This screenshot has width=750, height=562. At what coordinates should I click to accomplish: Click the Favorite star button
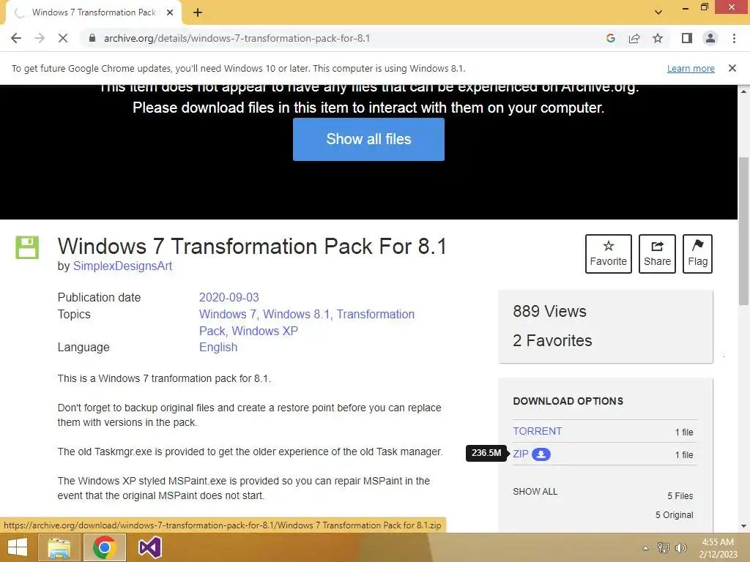point(608,254)
